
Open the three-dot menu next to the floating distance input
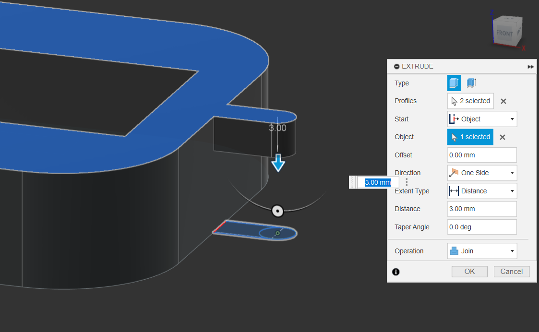coord(407,182)
